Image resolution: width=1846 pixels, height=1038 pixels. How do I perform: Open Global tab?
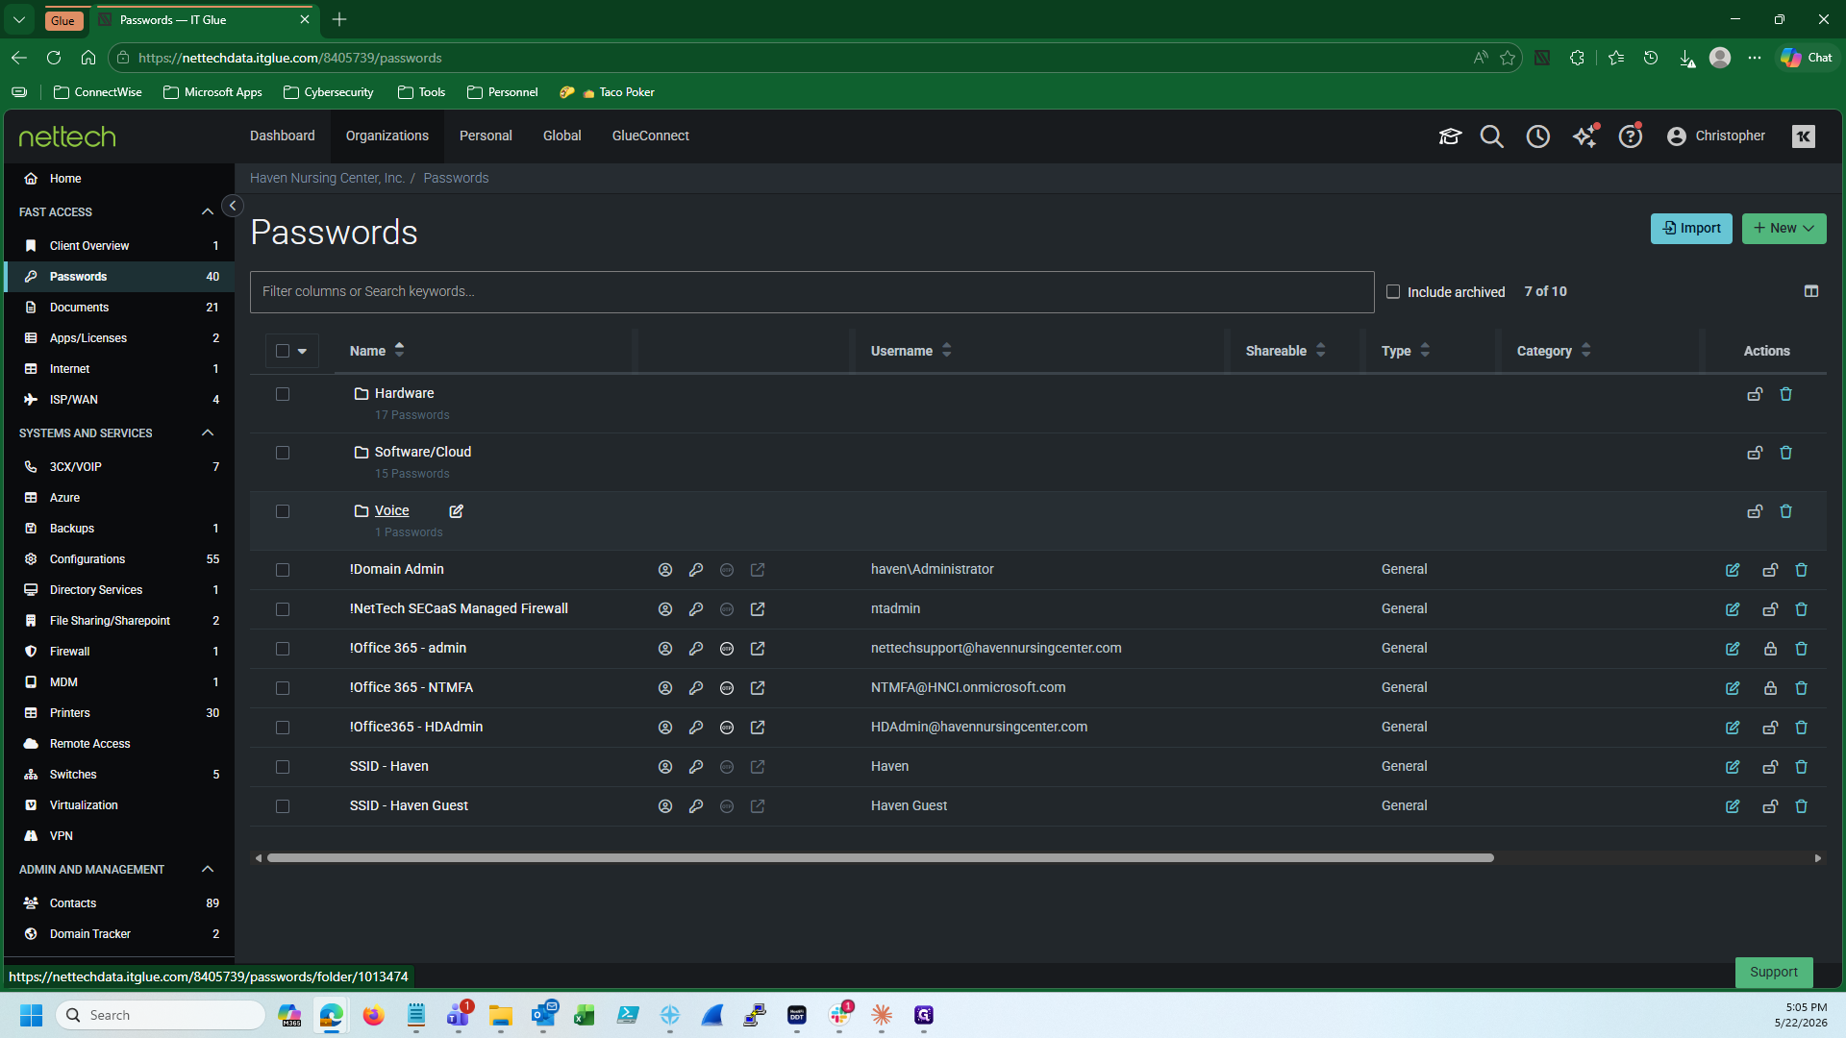click(x=561, y=136)
